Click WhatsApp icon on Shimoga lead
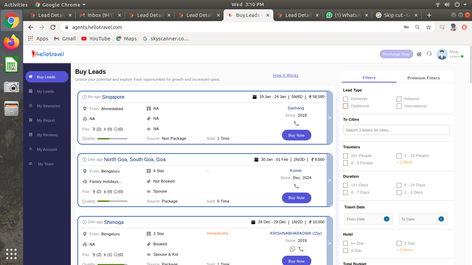 point(293,249)
